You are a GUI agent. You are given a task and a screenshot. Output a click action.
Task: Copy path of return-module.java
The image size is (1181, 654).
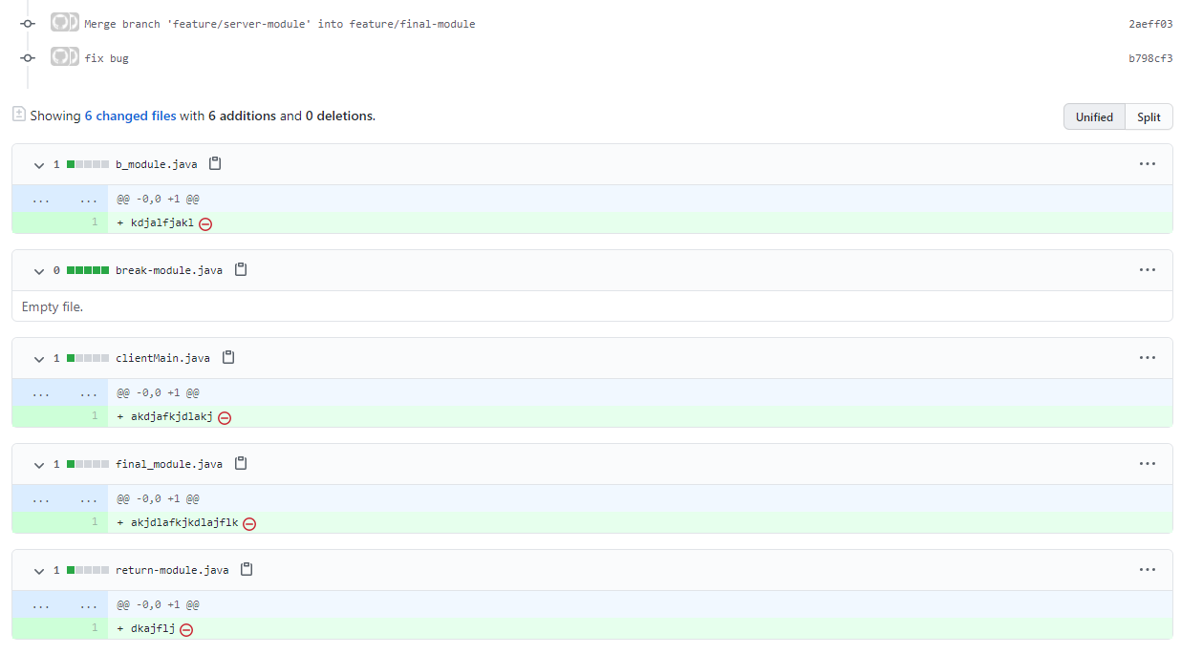click(x=247, y=570)
